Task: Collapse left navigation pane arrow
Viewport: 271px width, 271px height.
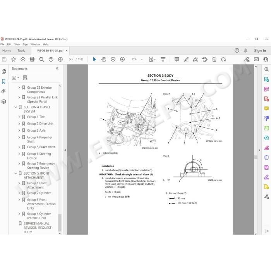Action: [x=65, y=150]
